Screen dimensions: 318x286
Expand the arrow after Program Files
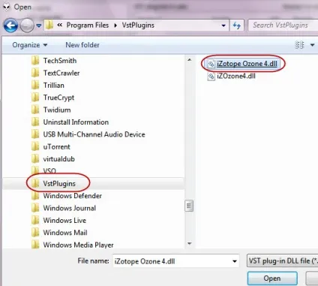click(115, 26)
